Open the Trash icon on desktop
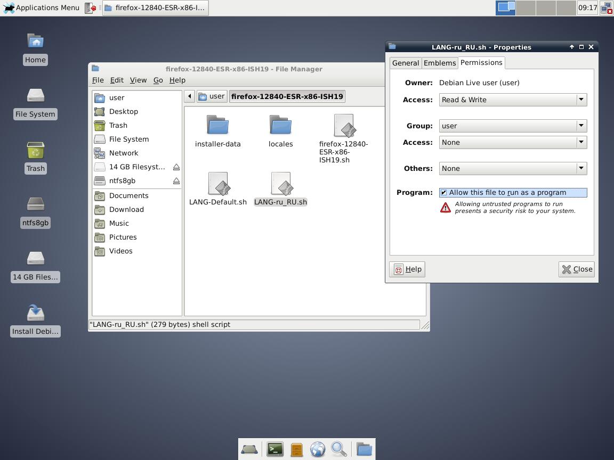This screenshot has width=614, height=460. click(x=35, y=151)
